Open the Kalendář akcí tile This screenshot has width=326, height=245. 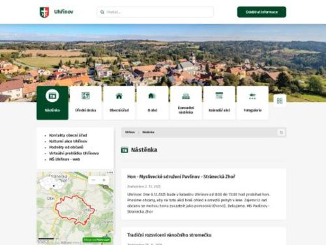pyautogui.click(x=219, y=103)
